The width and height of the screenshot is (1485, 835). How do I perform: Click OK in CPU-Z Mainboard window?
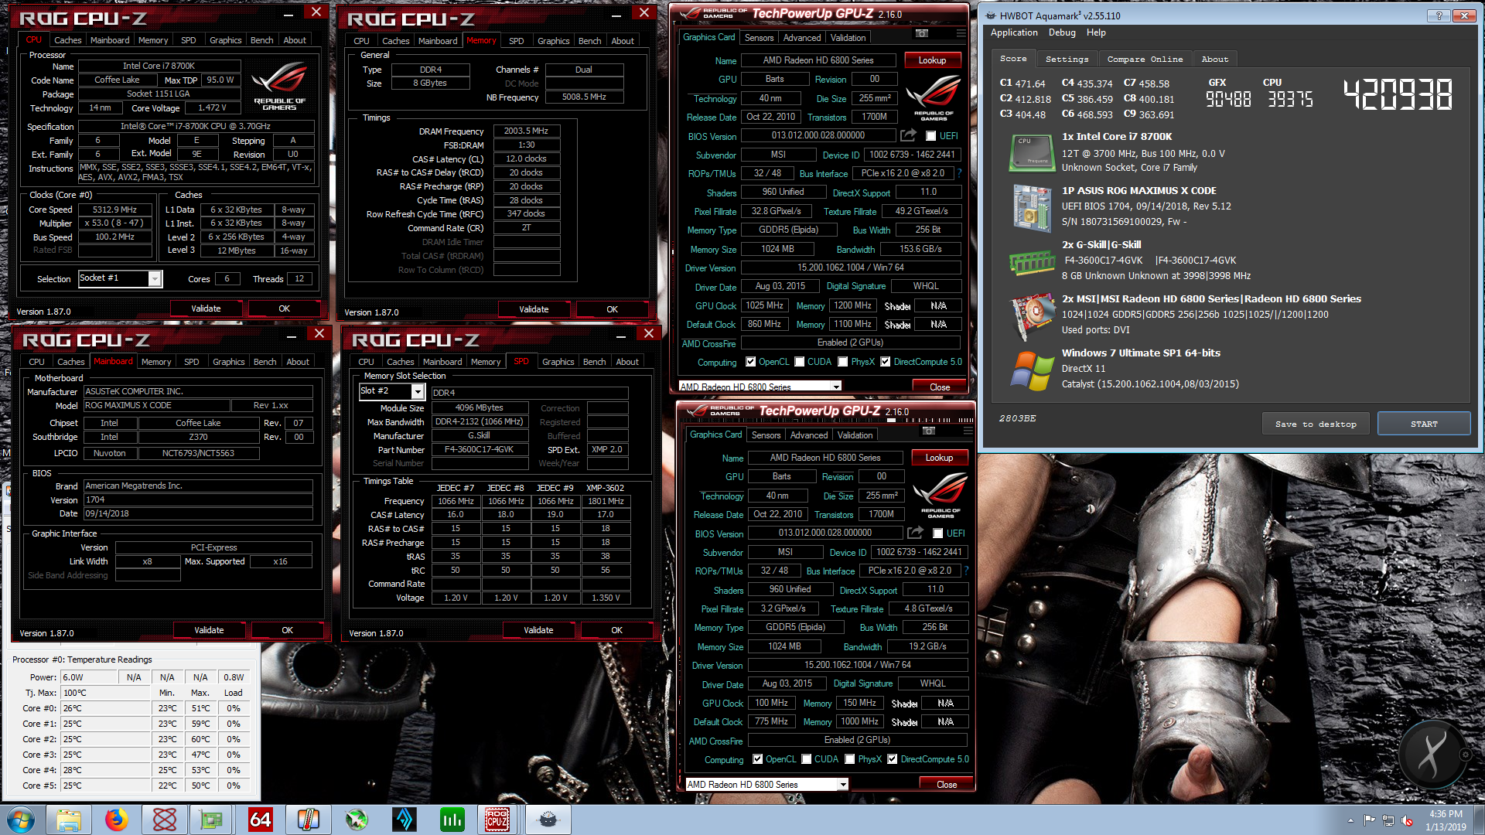click(x=287, y=630)
